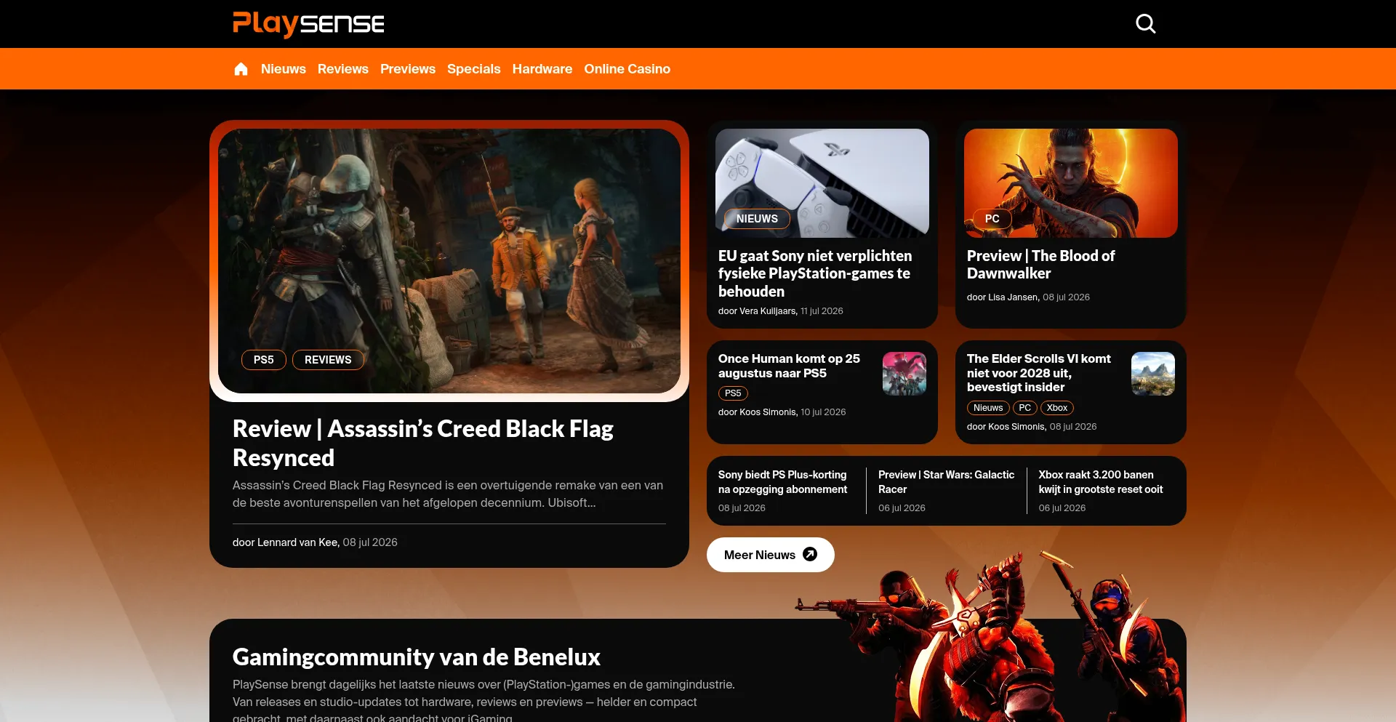Open EU gaat Sony niet verplichten article
The height and width of the screenshot is (722, 1396).
coord(815,273)
